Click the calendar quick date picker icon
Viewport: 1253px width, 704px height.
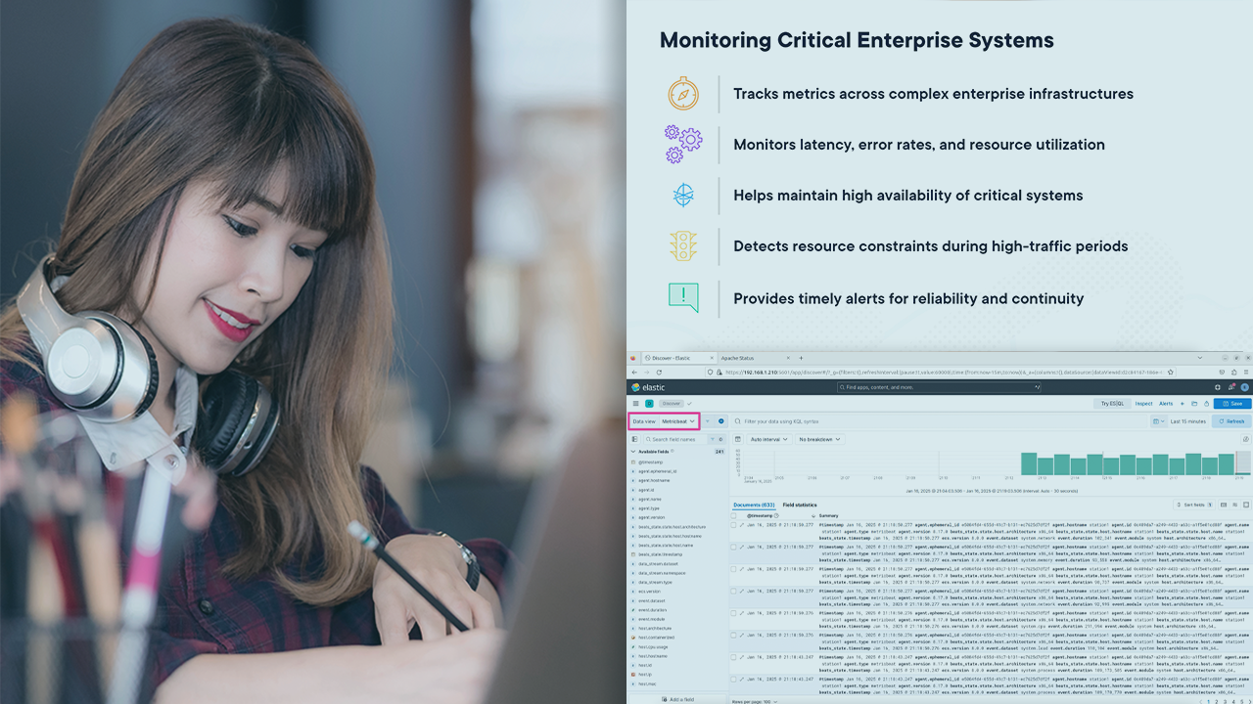pos(1158,421)
